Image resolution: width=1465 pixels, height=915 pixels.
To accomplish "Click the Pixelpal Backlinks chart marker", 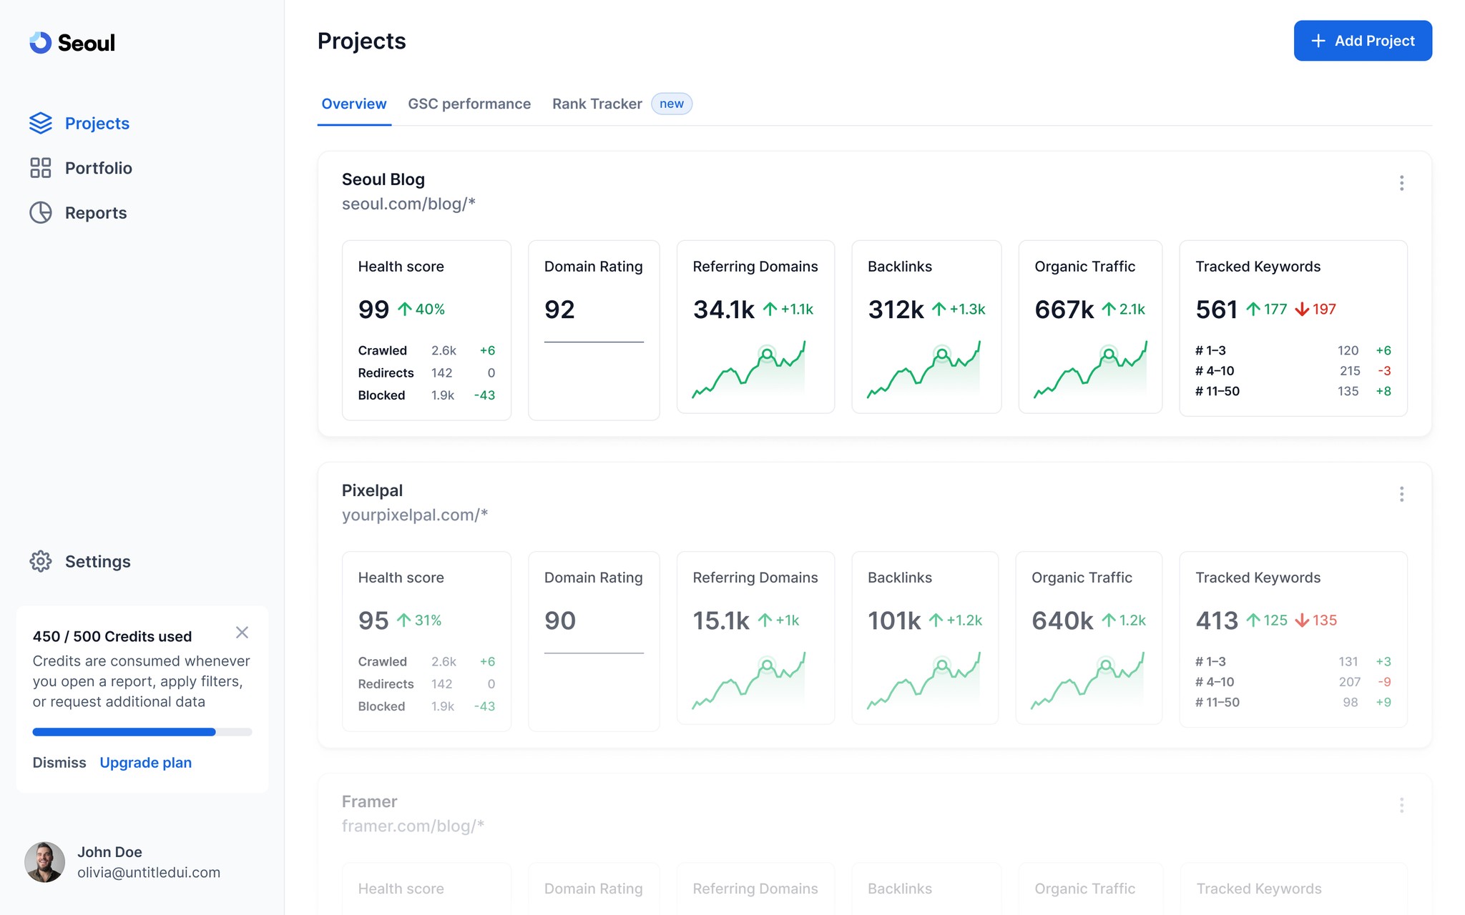I will coord(942,665).
